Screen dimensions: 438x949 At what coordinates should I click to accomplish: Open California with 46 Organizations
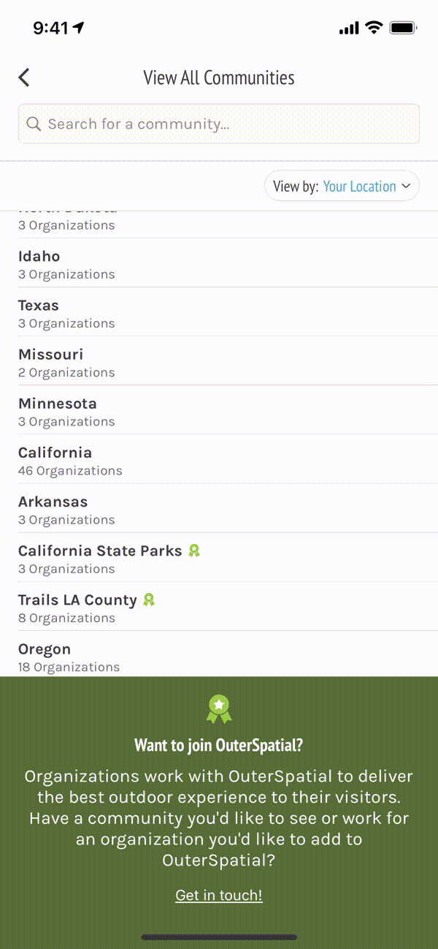[55, 453]
